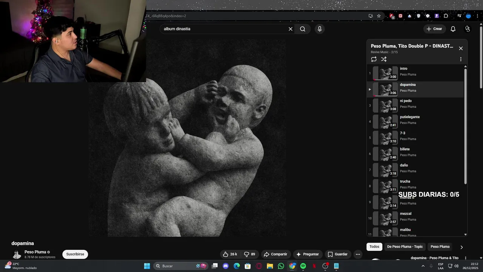Viewport: 483px width, 272px height.
Task: Play 'putielegante' from the playlist
Action: (x=415, y=122)
